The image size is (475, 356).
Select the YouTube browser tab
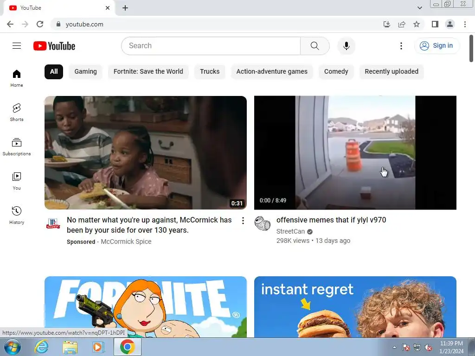tap(59, 8)
